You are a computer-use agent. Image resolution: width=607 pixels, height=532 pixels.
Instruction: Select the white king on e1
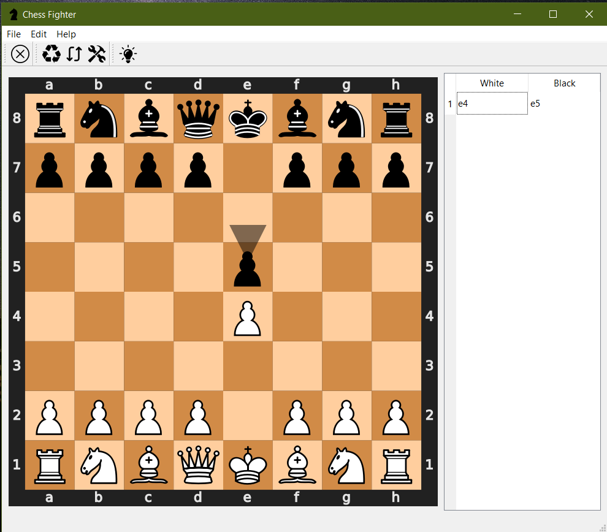coord(248,465)
